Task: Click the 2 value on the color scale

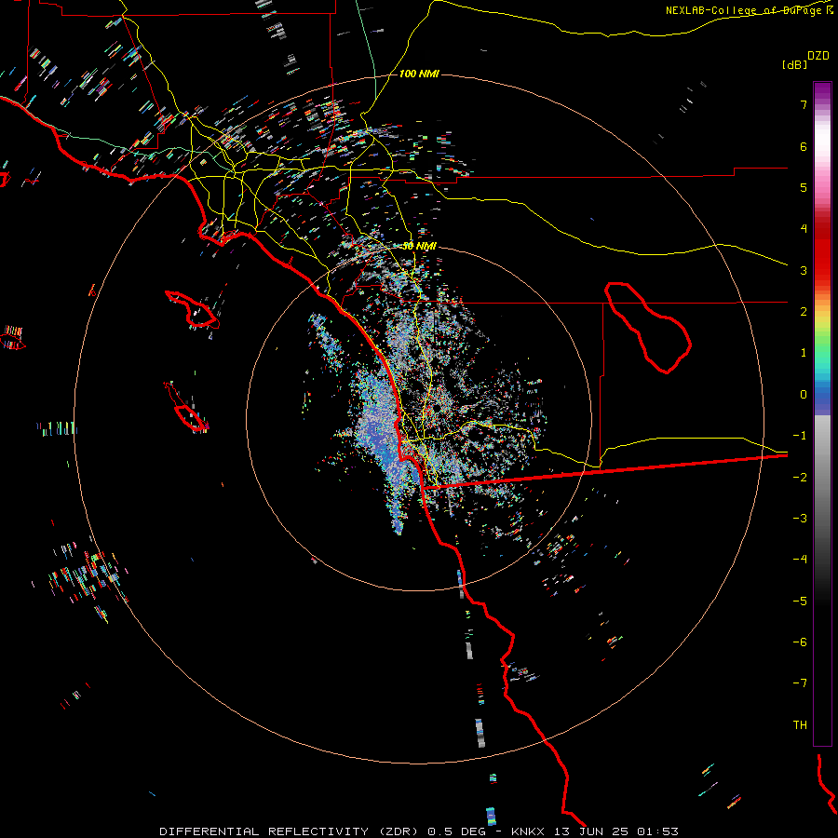Action: click(804, 312)
